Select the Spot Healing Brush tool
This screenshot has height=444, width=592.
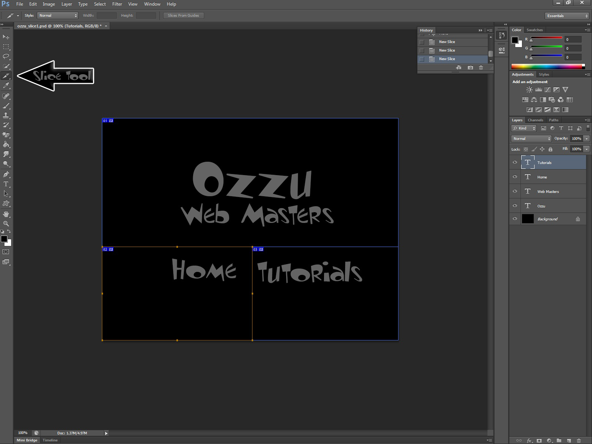pyautogui.click(x=6, y=96)
